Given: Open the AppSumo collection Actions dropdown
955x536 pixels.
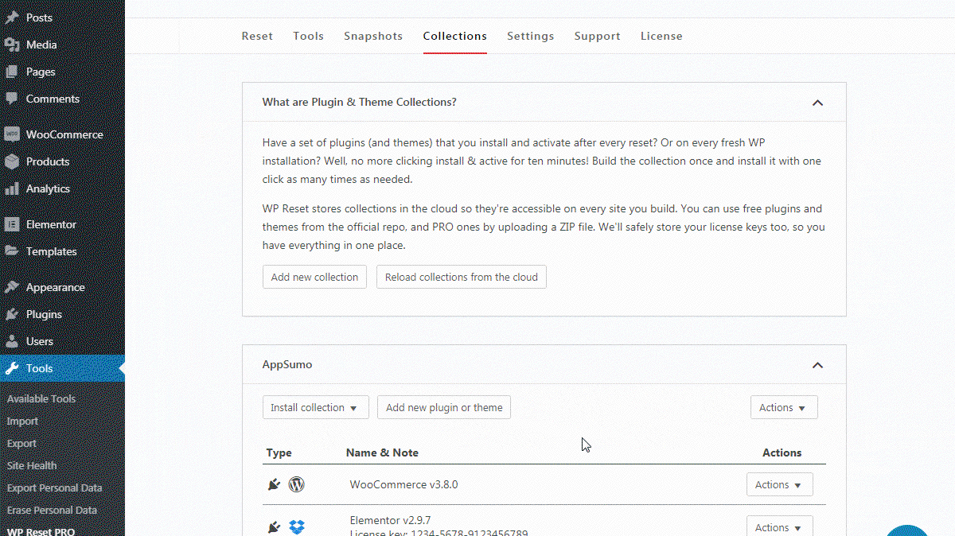Looking at the screenshot, I should coord(784,407).
